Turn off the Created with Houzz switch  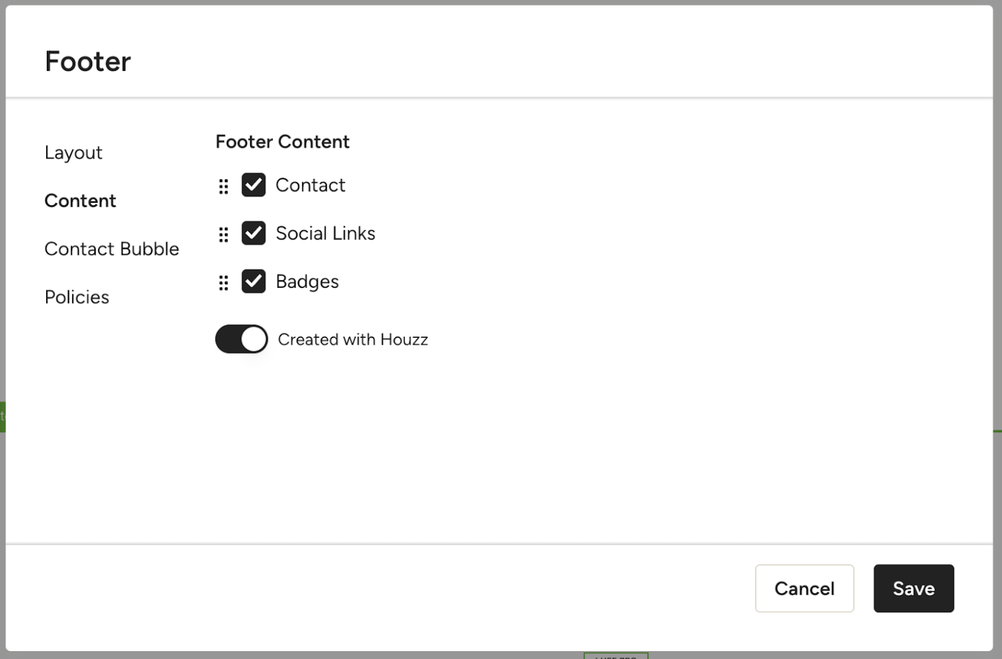pyautogui.click(x=242, y=339)
